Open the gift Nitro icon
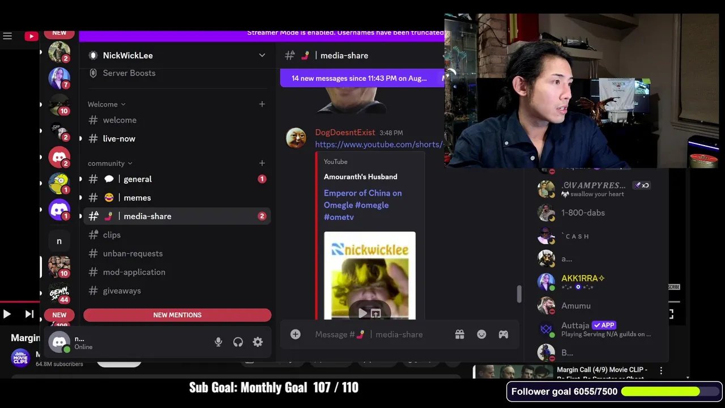The height and width of the screenshot is (408, 725). click(x=459, y=334)
